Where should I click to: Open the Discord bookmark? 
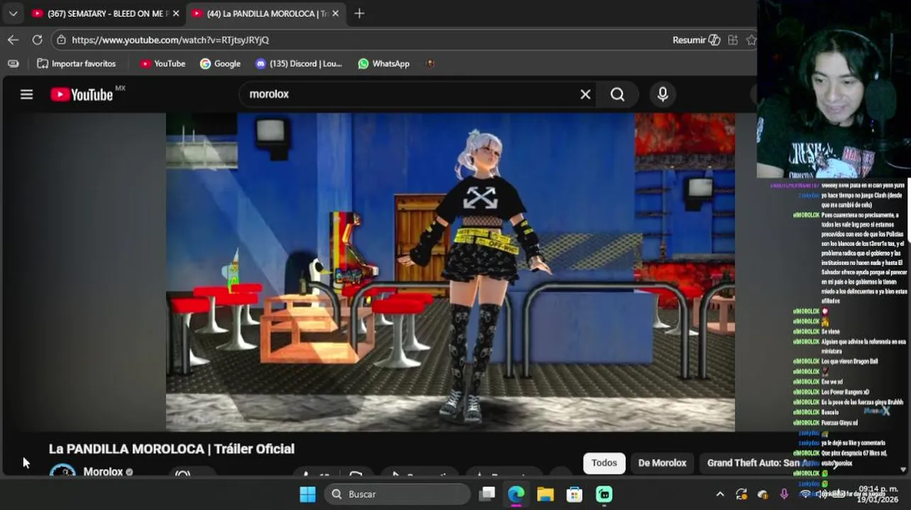pyautogui.click(x=299, y=64)
